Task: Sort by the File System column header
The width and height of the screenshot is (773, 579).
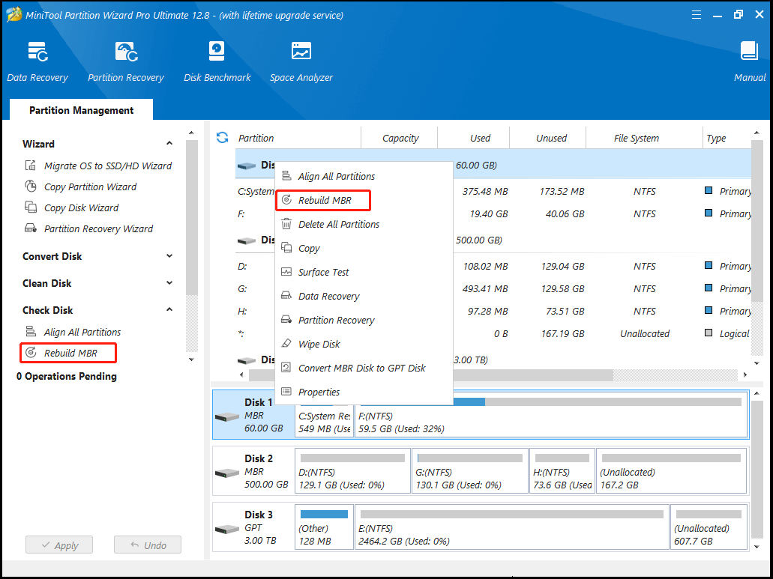Action: (645, 139)
